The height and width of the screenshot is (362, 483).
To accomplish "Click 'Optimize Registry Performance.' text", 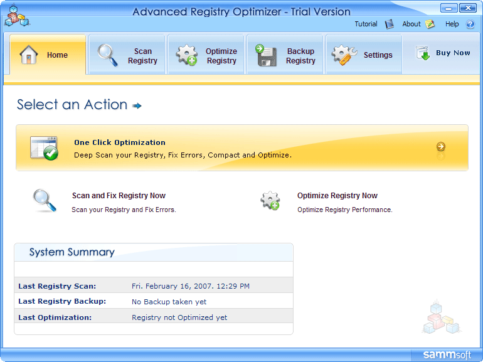I will pyautogui.click(x=345, y=210).
